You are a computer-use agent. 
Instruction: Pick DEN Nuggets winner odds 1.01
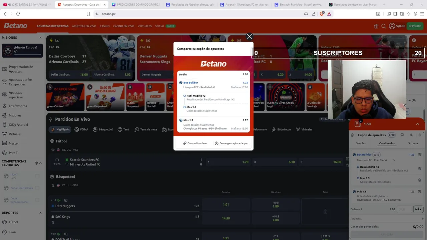coord(226,204)
